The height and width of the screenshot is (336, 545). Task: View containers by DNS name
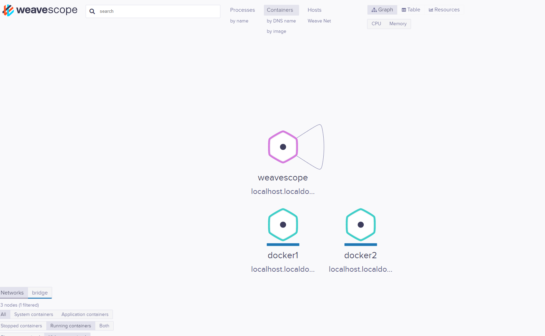pyautogui.click(x=281, y=21)
